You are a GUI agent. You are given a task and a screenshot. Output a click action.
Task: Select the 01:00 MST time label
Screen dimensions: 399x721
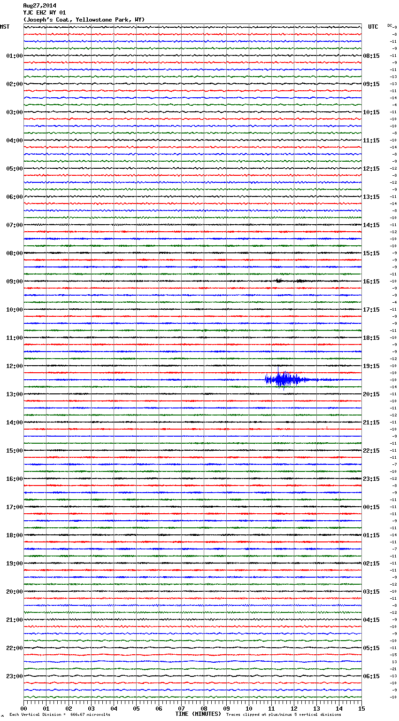point(15,56)
